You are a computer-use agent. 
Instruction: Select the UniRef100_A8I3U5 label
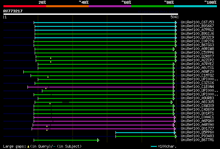(197, 102)
